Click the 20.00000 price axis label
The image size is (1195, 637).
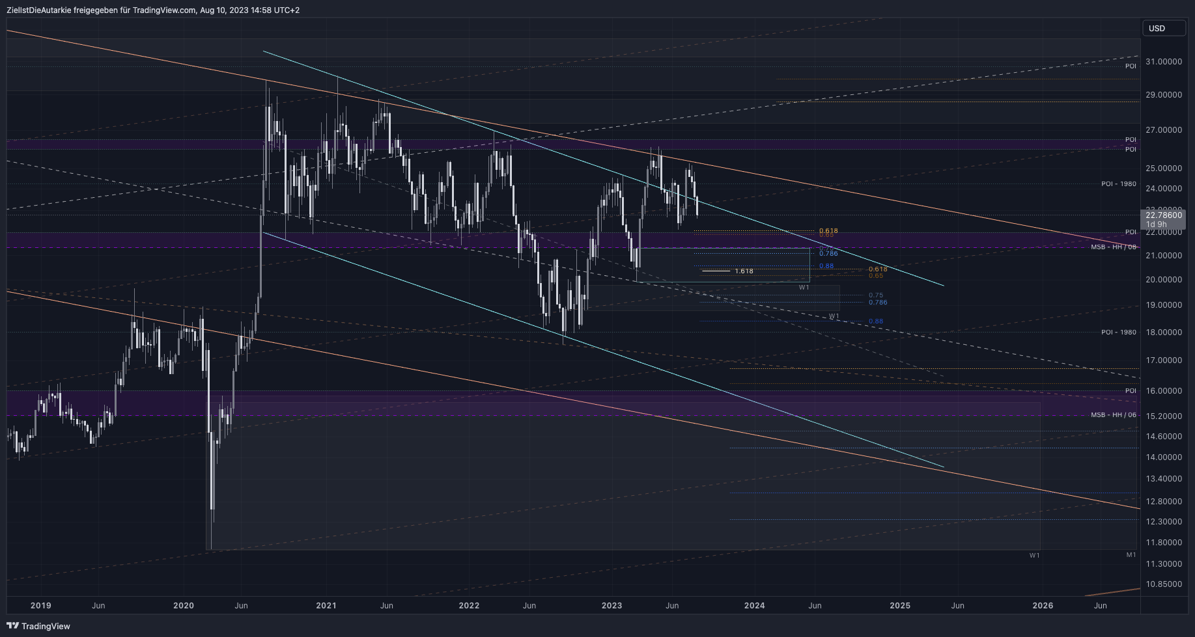(x=1164, y=280)
